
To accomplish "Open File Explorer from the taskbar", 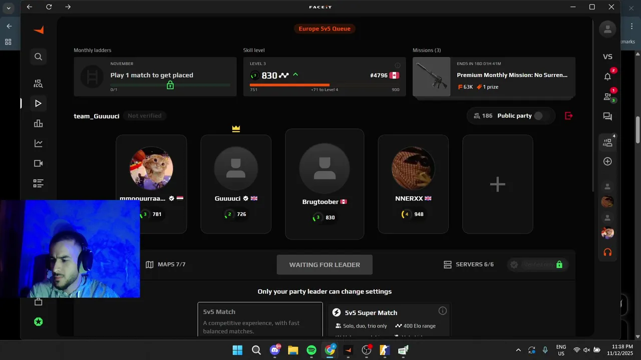I will [x=293, y=350].
